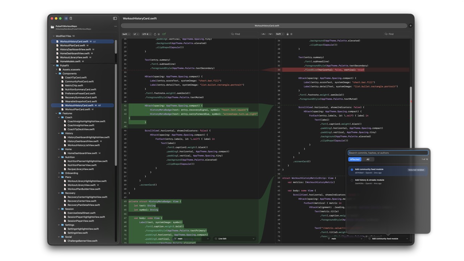Select the Add community feed module radio button
464x261 pixels.
(x=352, y=170)
